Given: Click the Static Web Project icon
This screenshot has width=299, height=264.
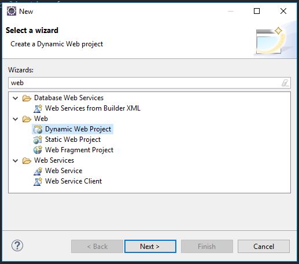Looking at the screenshot, I should click(x=38, y=140).
